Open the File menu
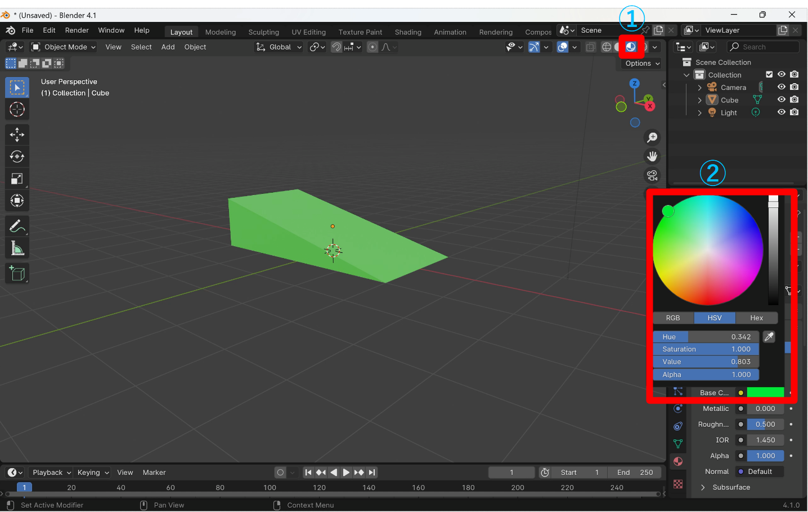 [28, 30]
